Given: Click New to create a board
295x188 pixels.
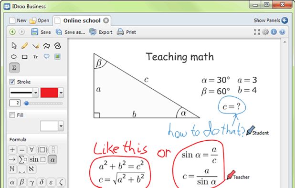Looking at the screenshot, I should click(18, 21).
